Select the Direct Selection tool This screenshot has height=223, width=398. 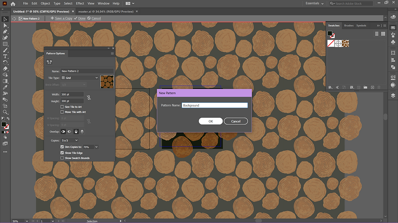tap(5, 25)
